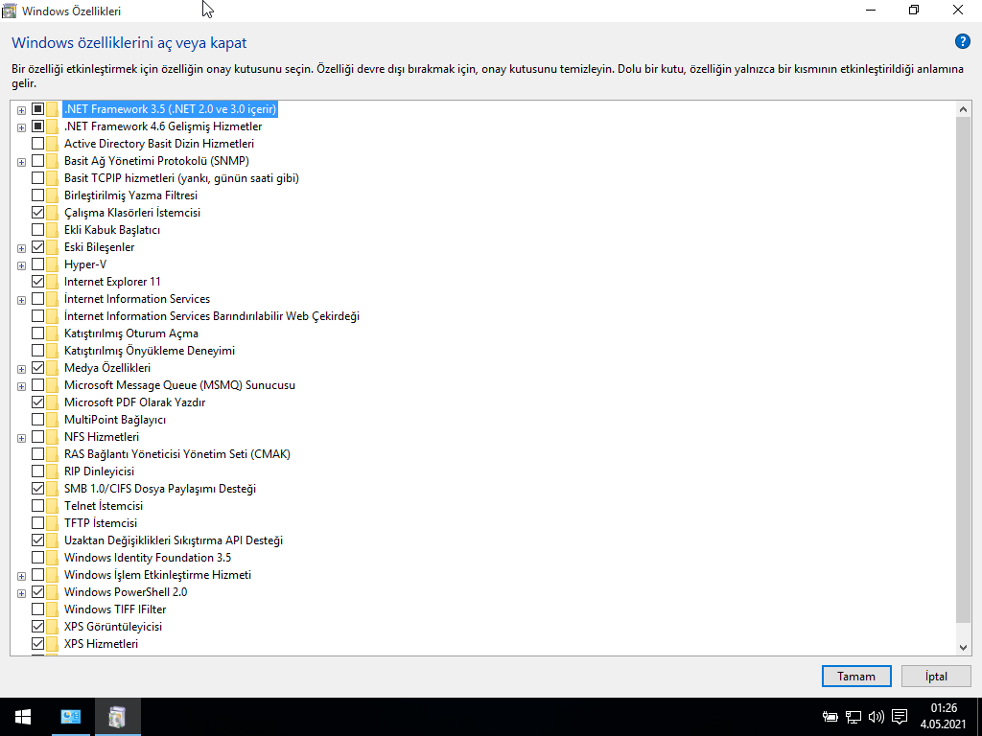Expand the .NET Framework 3.5 node

[x=21, y=110]
